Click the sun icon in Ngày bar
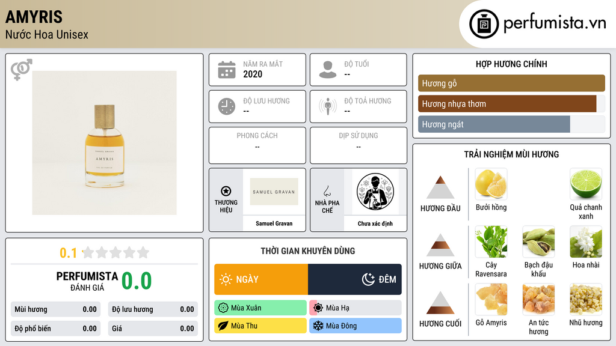This screenshot has height=346, width=616. 226,279
